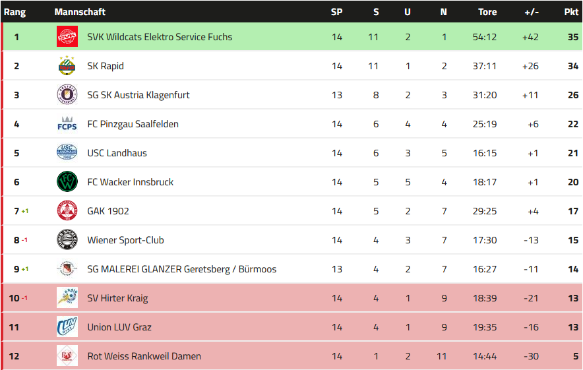Open SVK Wildcats Elektro Service Fuchs team
Viewport: 583px width, 370px height.
tap(160, 37)
